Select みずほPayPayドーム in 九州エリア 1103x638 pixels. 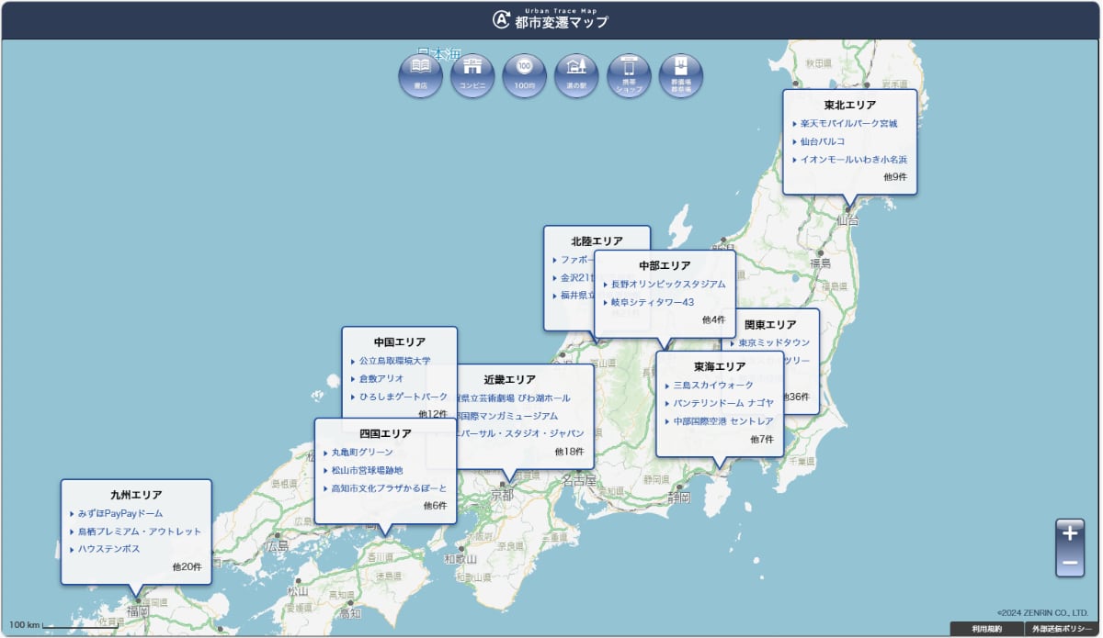click(120, 514)
